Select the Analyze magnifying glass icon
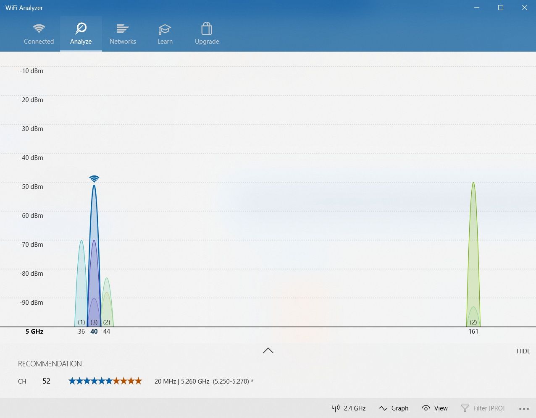 point(81,29)
